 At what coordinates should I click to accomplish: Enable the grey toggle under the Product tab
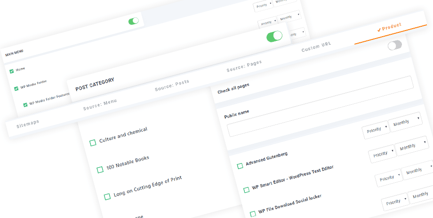coord(394,45)
